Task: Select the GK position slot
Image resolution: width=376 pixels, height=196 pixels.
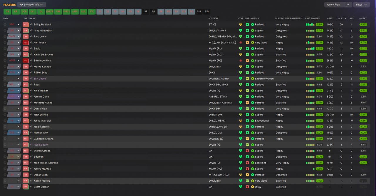Action: 7,12
